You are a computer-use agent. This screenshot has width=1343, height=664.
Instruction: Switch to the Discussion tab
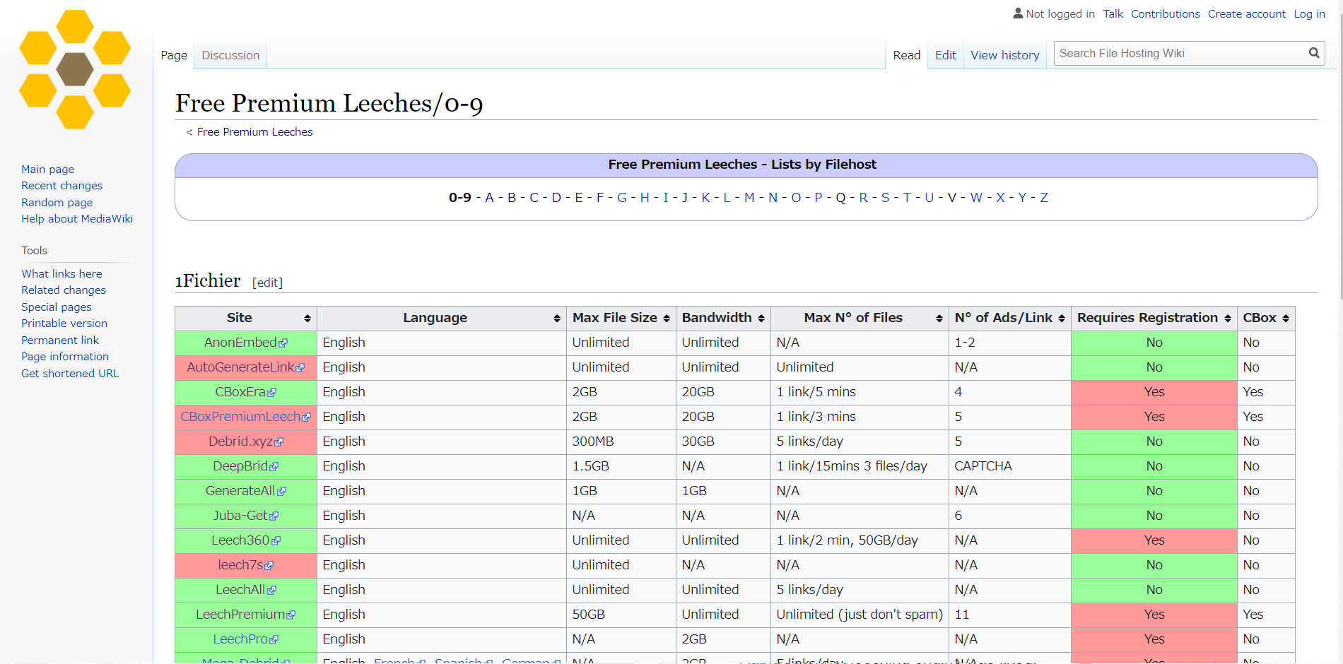[230, 55]
